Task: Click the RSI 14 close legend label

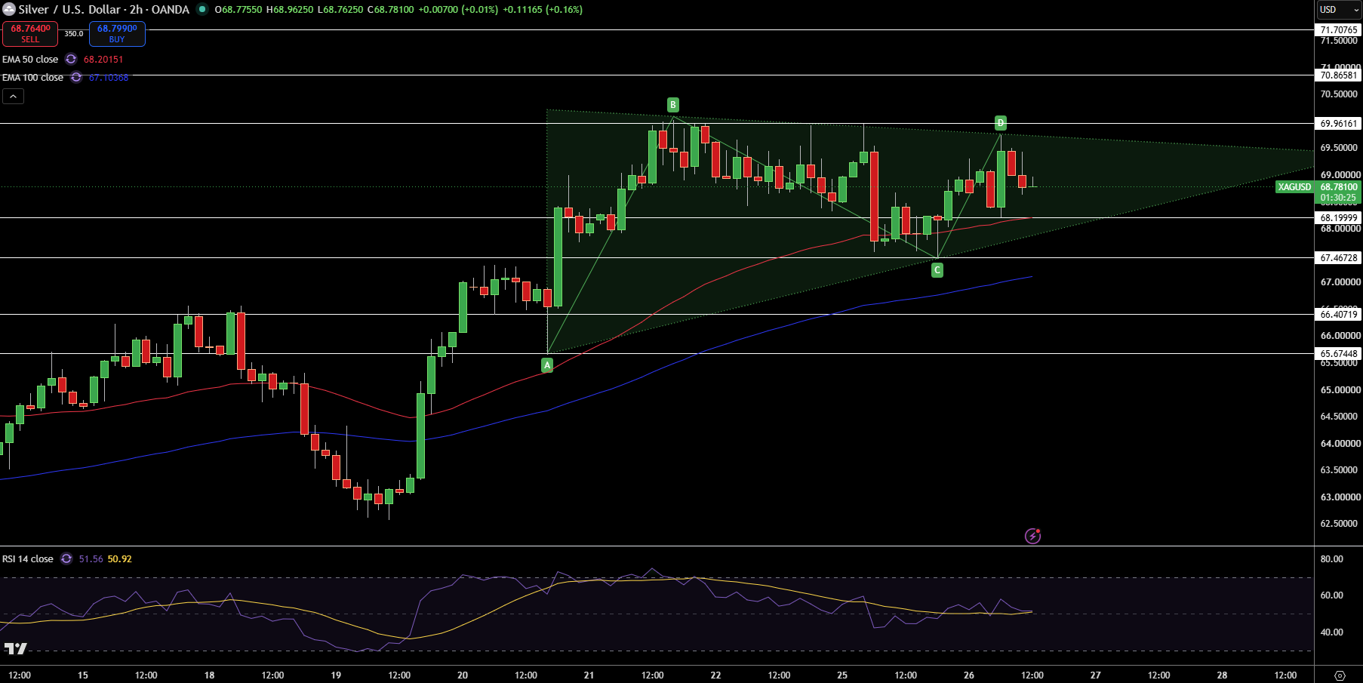Action: tap(28, 558)
